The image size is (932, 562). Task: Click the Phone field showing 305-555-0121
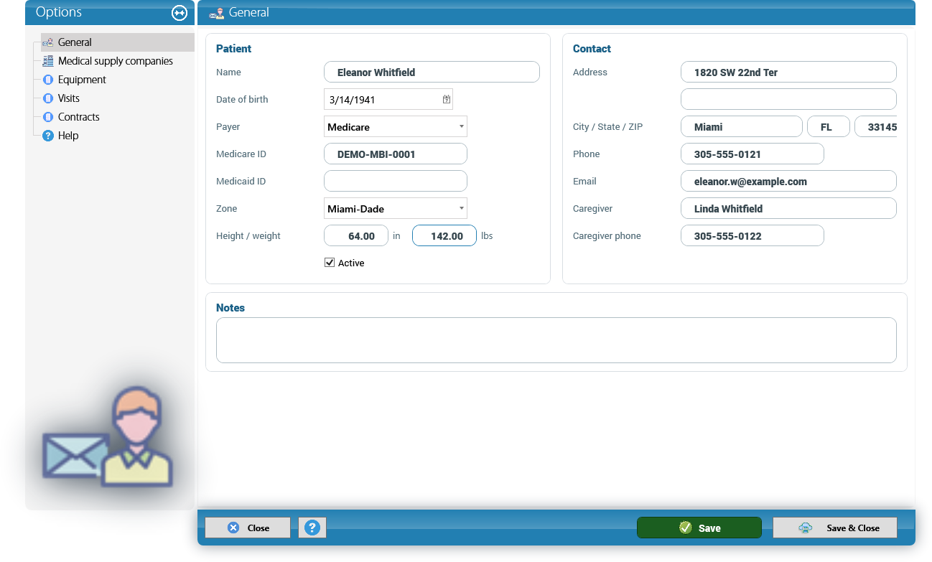[x=752, y=154]
